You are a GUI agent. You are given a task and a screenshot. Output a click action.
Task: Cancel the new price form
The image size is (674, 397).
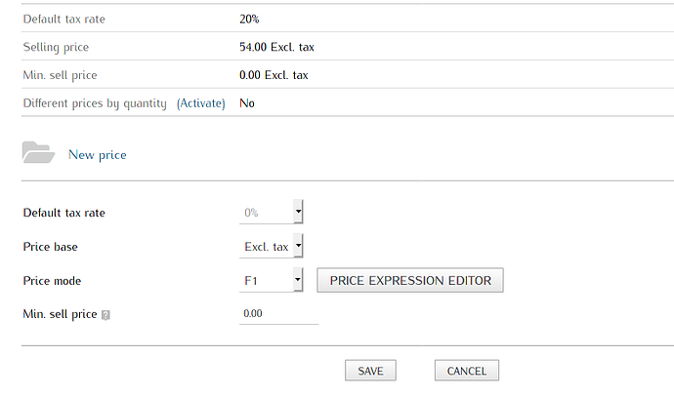click(467, 371)
